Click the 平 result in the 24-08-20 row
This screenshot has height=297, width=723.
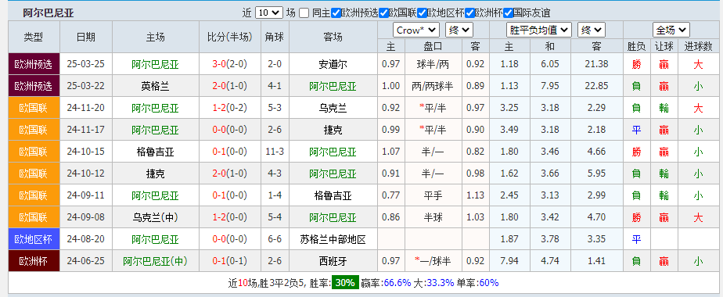click(x=636, y=239)
